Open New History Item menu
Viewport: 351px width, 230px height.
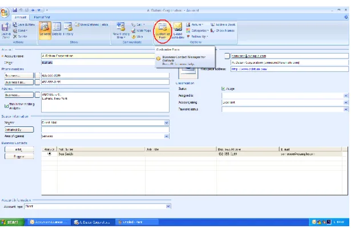(x=121, y=31)
